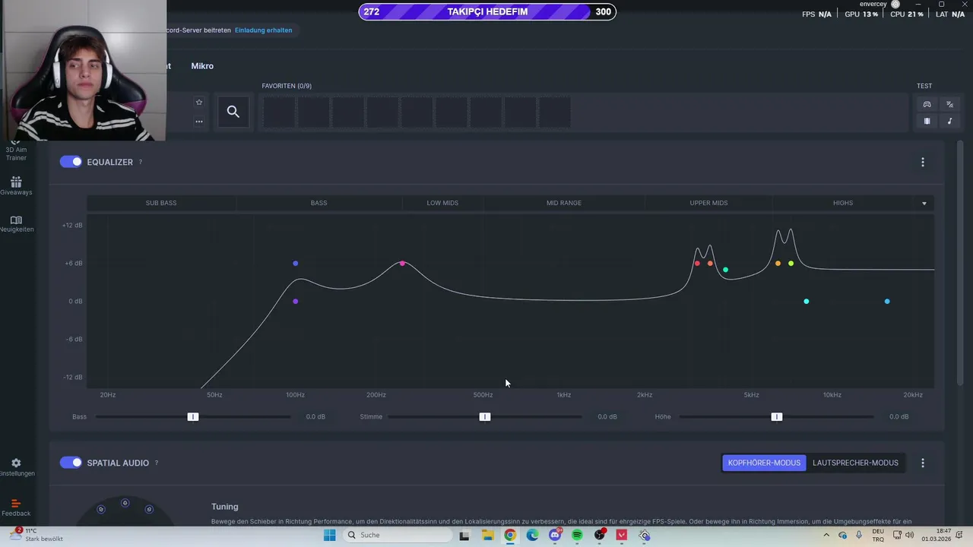973x547 pixels.
Task: Open the Windows Start menu
Action: 329,535
